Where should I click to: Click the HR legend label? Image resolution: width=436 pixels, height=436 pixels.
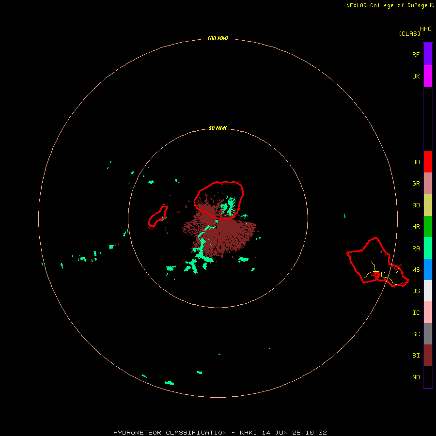pos(416,227)
